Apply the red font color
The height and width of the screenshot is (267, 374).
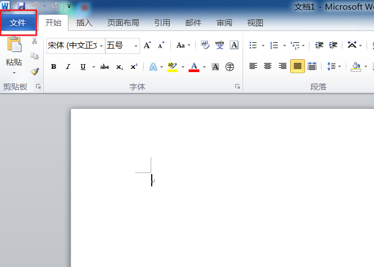(194, 67)
